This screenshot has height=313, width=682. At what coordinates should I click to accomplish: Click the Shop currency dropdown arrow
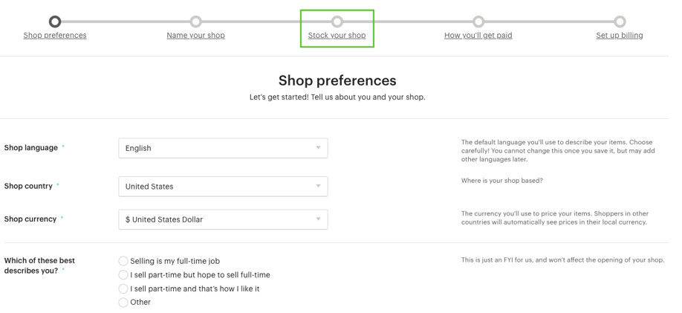click(x=319, y=219)
